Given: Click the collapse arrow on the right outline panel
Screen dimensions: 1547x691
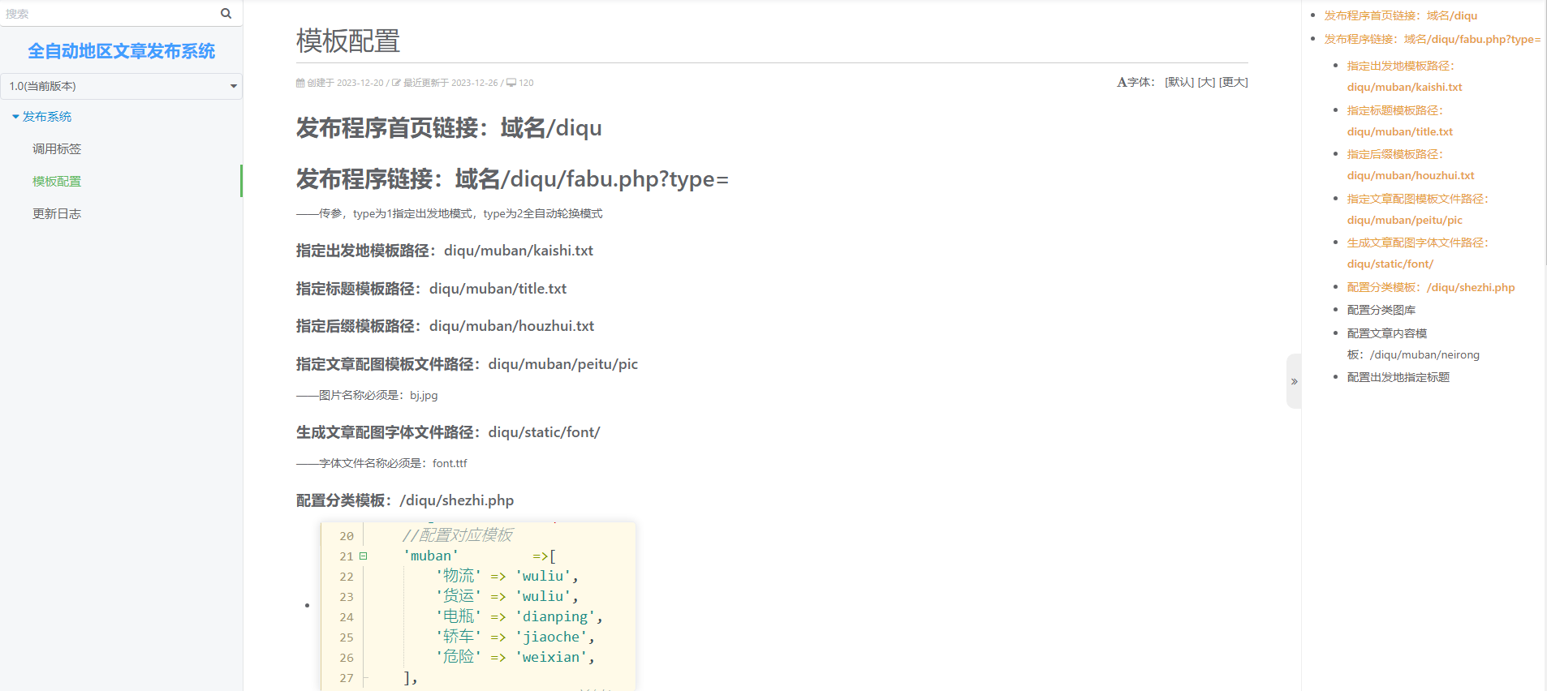Looking at the screenshot, I should [x=1294, y=381].
